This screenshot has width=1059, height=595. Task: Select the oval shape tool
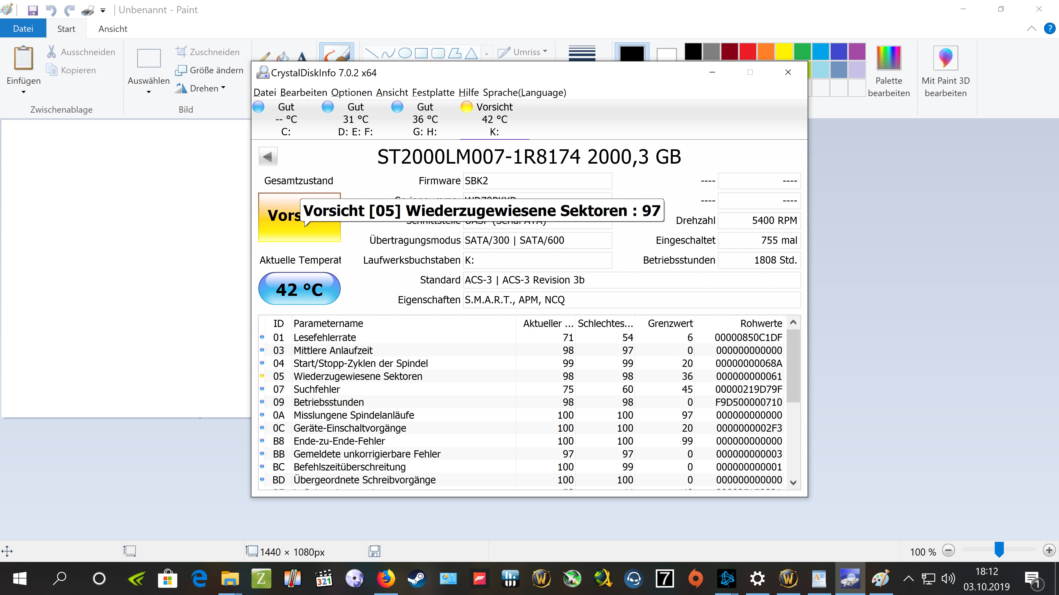tap(405, 53)
